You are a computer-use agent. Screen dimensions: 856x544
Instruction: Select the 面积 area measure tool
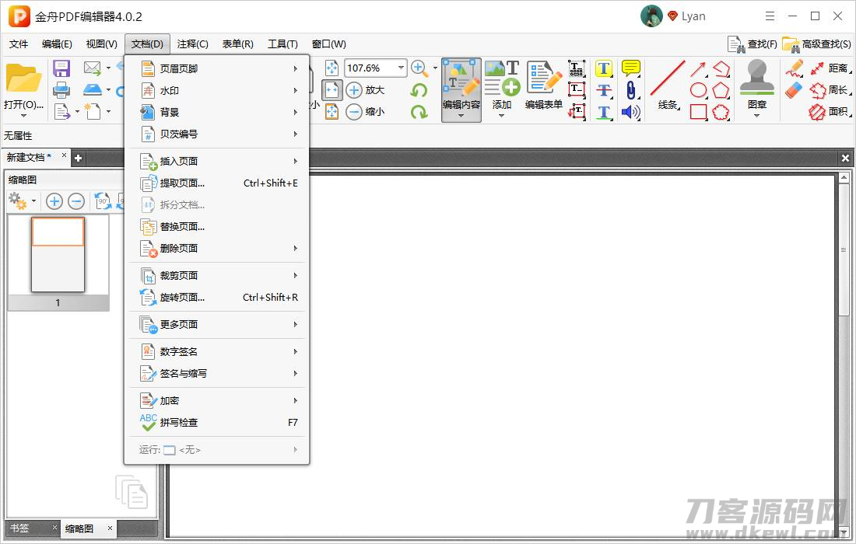click(830, 112)
